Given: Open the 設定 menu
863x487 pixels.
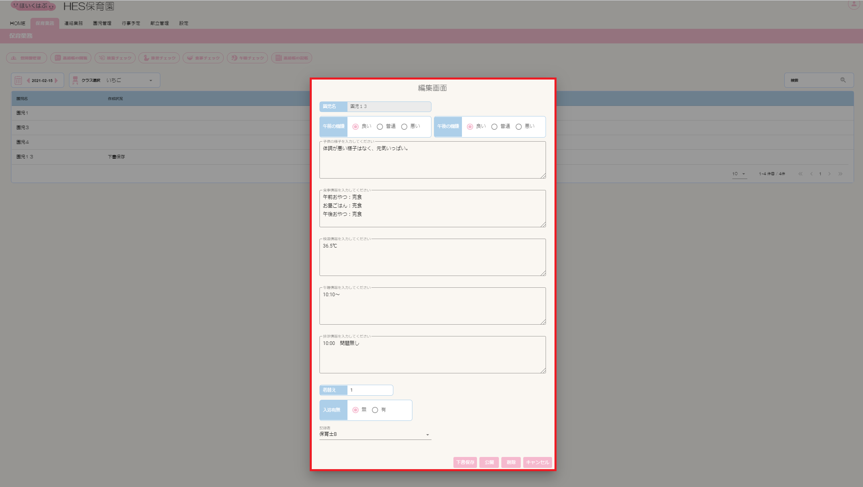Looking at the screenshot, I should (x=184, y=23).
